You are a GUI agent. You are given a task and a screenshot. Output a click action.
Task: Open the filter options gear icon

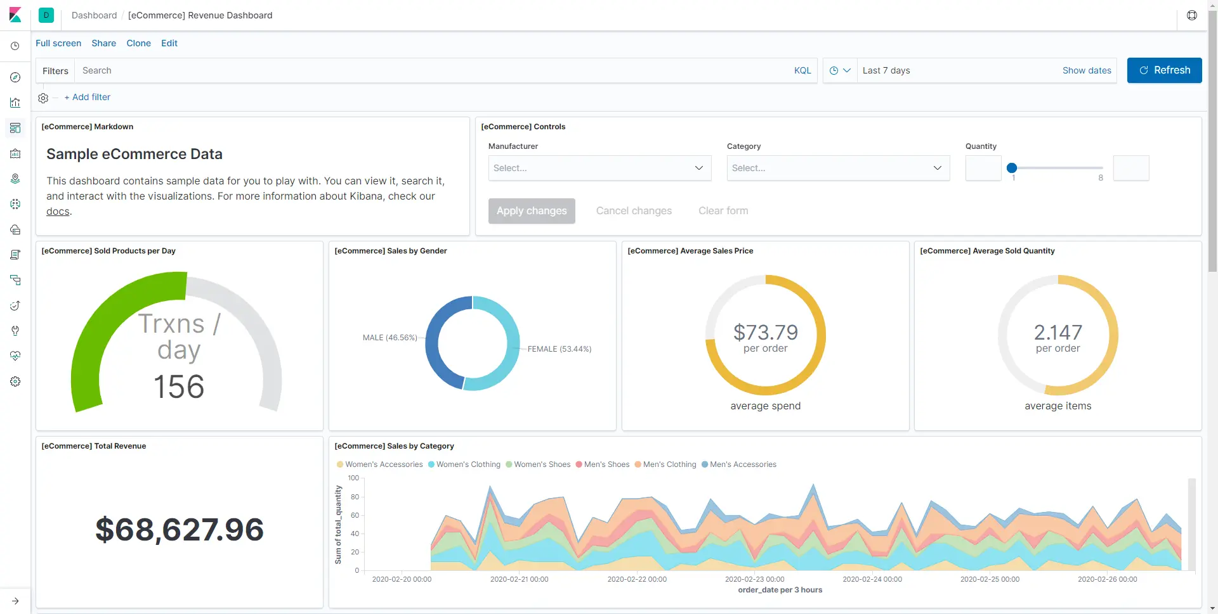43,98
